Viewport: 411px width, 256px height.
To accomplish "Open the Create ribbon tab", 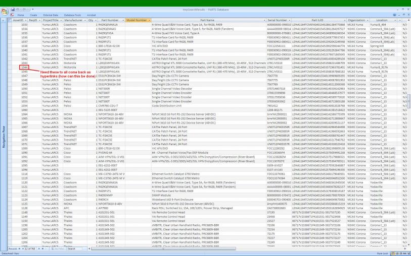I will [33, 15].
